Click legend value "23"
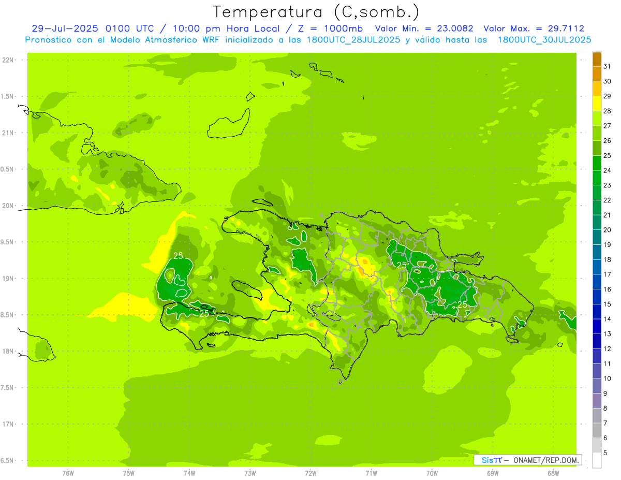 [607, 185]
